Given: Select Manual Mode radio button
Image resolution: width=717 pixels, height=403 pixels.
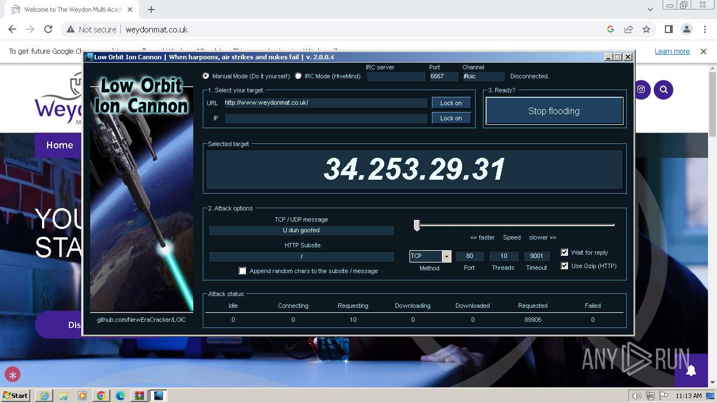Looking at the screenshot, I should point(206,76).
